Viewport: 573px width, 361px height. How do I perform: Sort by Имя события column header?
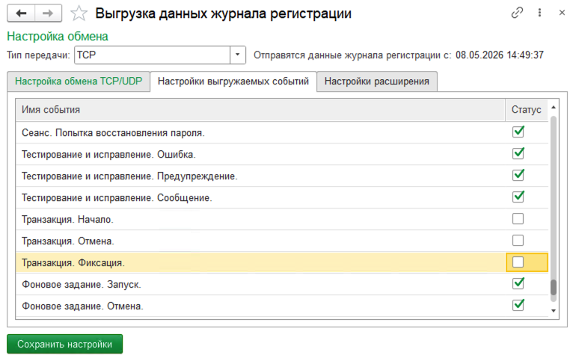tap(260, 110)
